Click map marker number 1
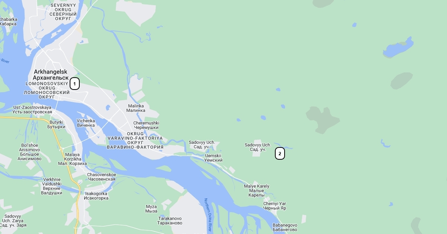 pyautogui.click(x=74, y=84)
